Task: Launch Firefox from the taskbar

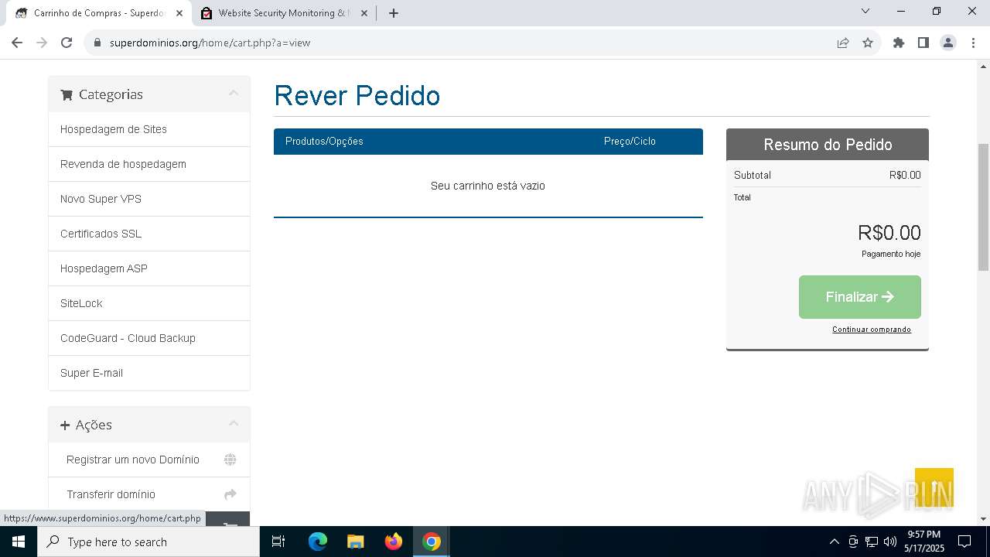Action: 394,542
